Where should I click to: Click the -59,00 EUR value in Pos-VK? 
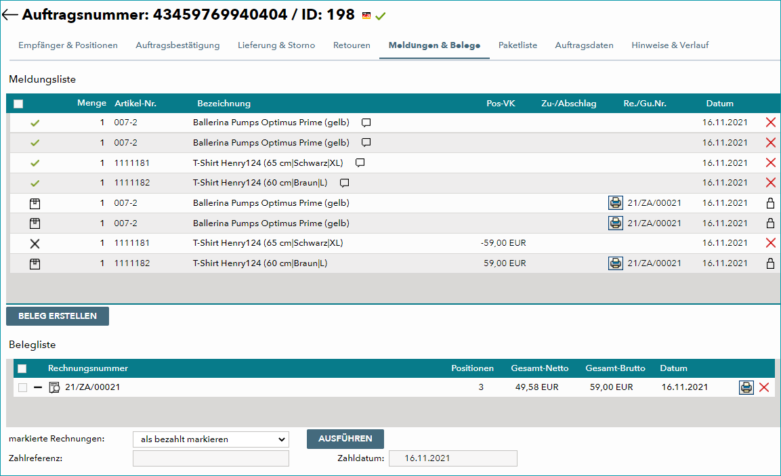503,243
